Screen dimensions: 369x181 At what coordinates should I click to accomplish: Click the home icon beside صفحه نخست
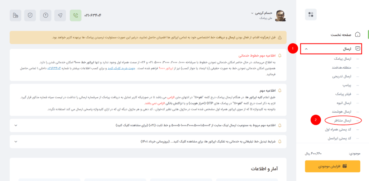(x=357, y=35)
